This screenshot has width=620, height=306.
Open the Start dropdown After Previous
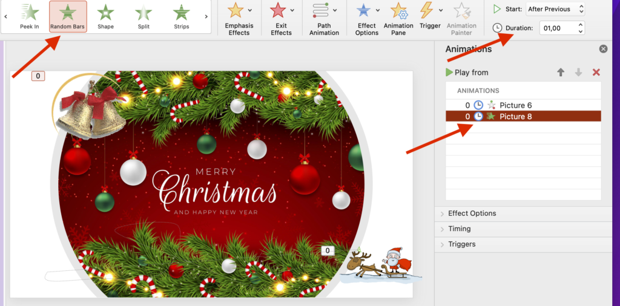click(x=555, y=8)
